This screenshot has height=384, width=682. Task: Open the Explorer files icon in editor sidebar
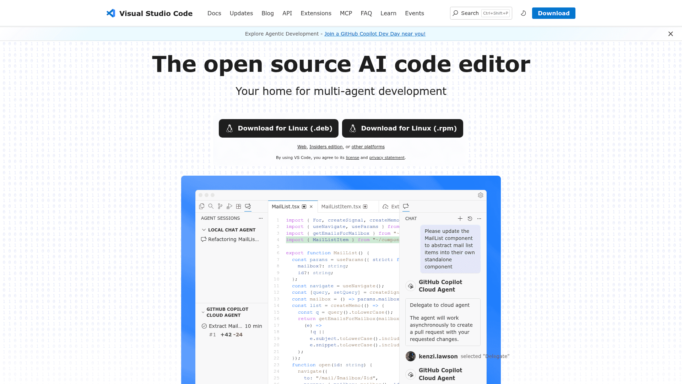[x=202, y=206]
